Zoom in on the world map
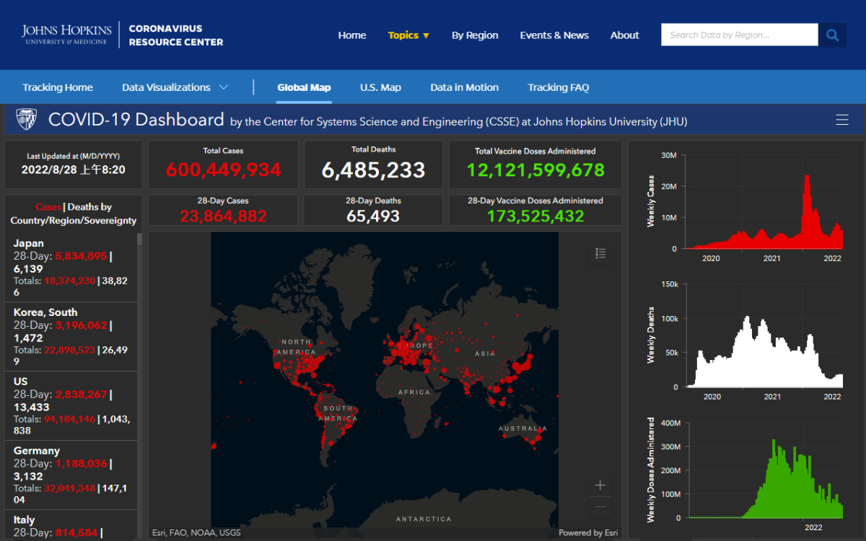The image size is (866, 541). 600,485
